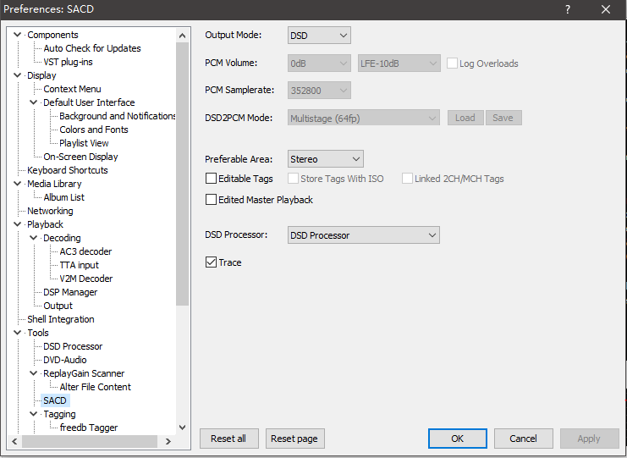Viewport: 627px width, 458px height.
Task: Collapse the Default User Interface node
Action: (x=35, y=102)
